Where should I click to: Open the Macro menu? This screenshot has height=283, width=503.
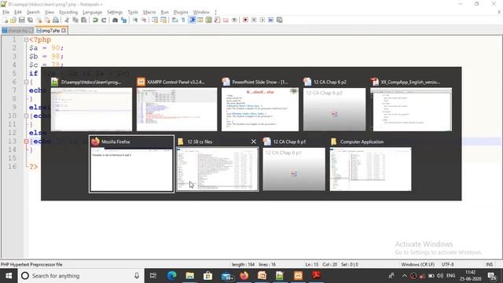tap(149, 12)
